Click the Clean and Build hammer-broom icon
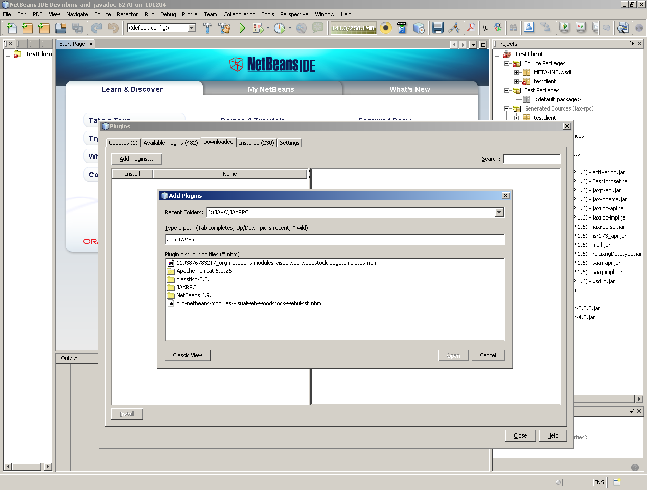This screenshot has width=647, height=491. pyautogui.click(x=224, y=28)
